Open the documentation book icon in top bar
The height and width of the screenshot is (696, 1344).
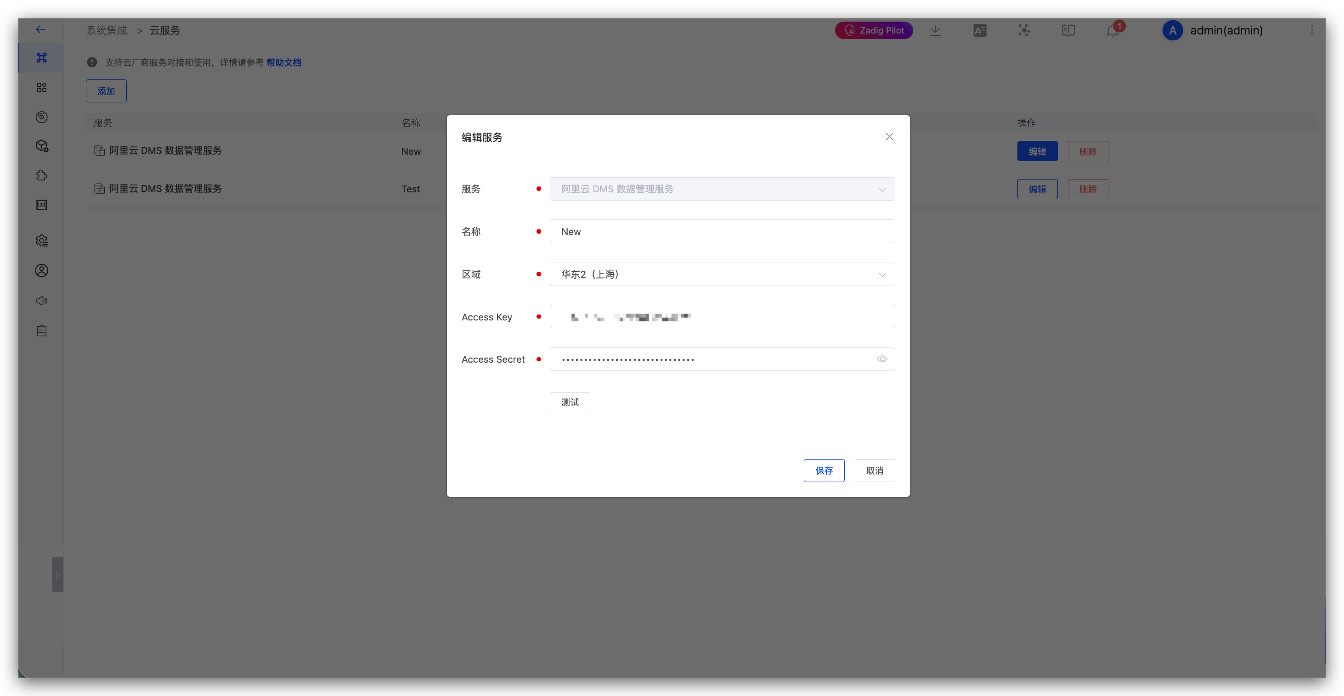coord(1068,30)
